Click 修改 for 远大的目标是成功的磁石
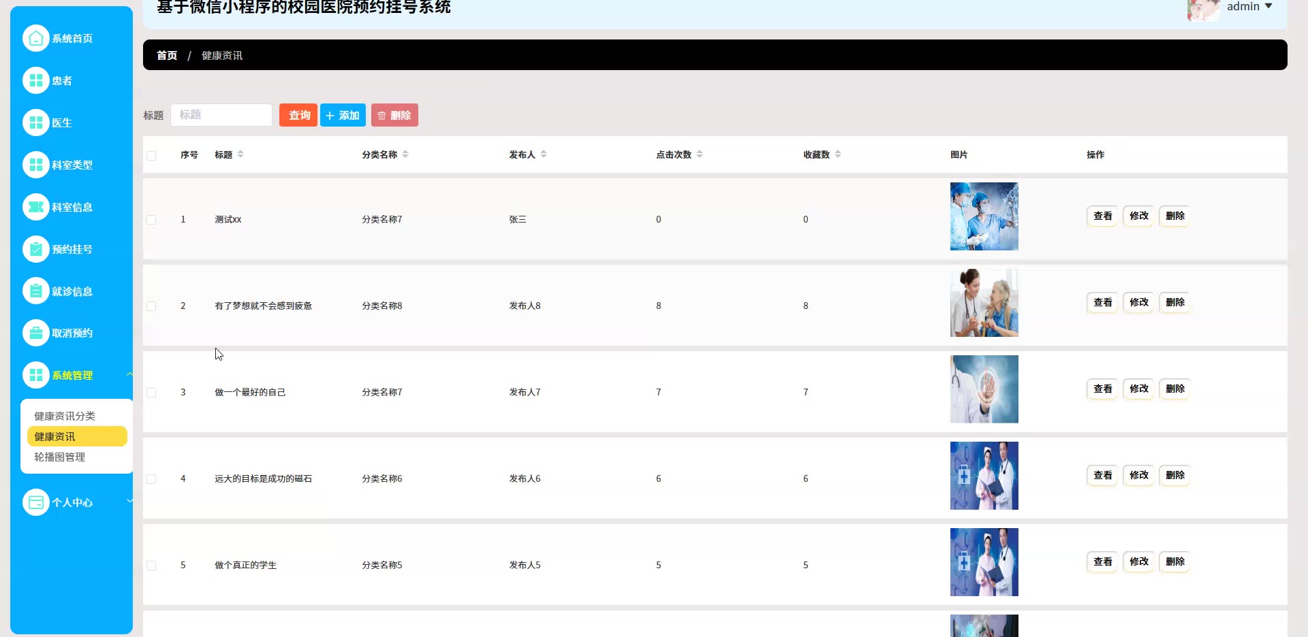This screenshot has height=637, width=1308. click(x=1138, y=475)
